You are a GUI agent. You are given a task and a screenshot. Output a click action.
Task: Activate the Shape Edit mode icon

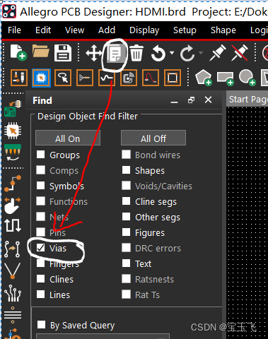(x=173, y=78)
